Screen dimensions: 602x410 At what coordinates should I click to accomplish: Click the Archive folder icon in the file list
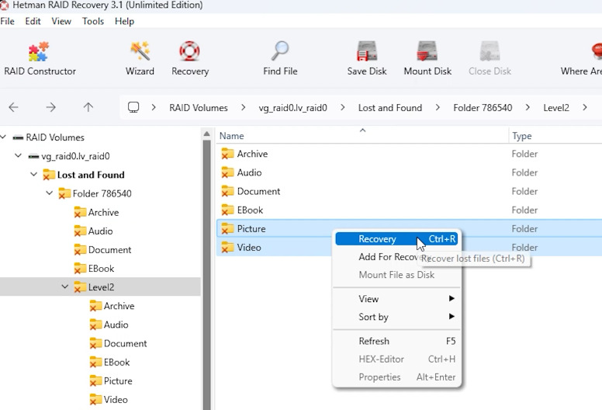(227, 154)
